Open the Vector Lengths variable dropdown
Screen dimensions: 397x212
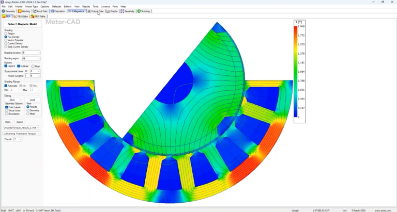click(x=35, y=76)
